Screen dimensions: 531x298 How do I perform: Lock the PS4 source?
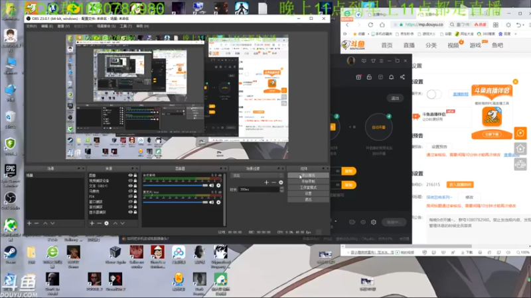pyautogui.click(x=135, y=196)
